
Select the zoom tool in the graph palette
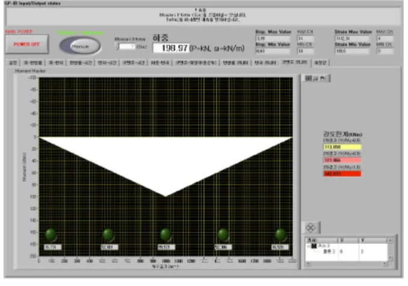coord(315,78)
